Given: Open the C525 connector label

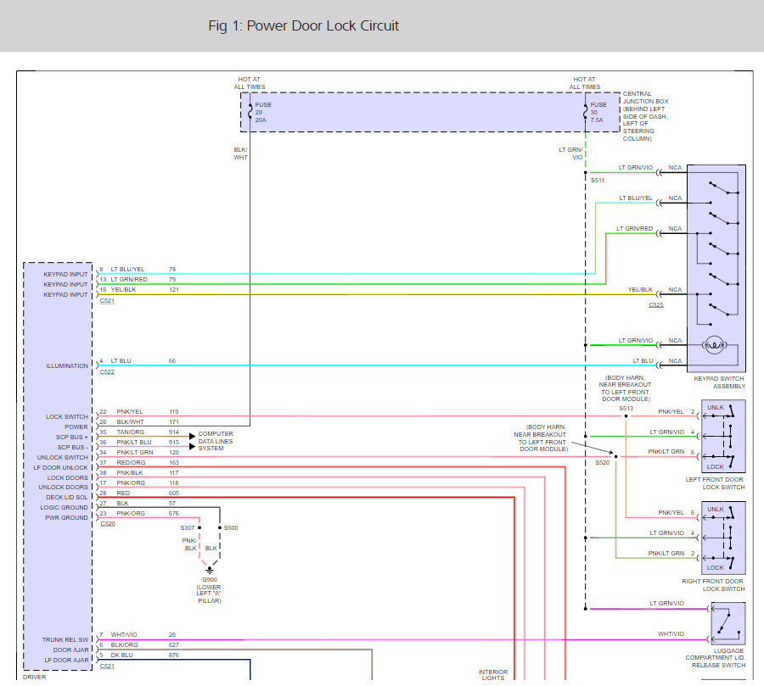Looking at the screenshot, I should (x=656, y=304).
